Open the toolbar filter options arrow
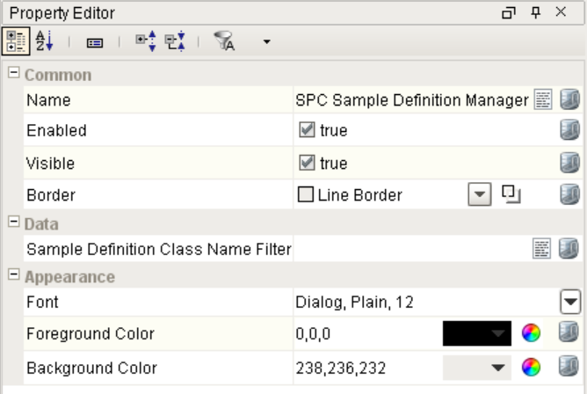The height and width of the screenshot is (394, 587). coord(267,41)
